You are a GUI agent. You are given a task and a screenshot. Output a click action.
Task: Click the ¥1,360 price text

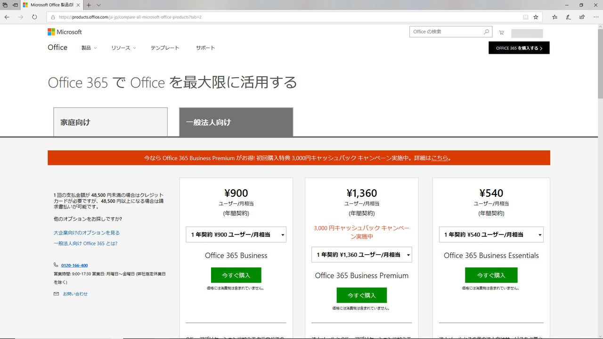362,193
